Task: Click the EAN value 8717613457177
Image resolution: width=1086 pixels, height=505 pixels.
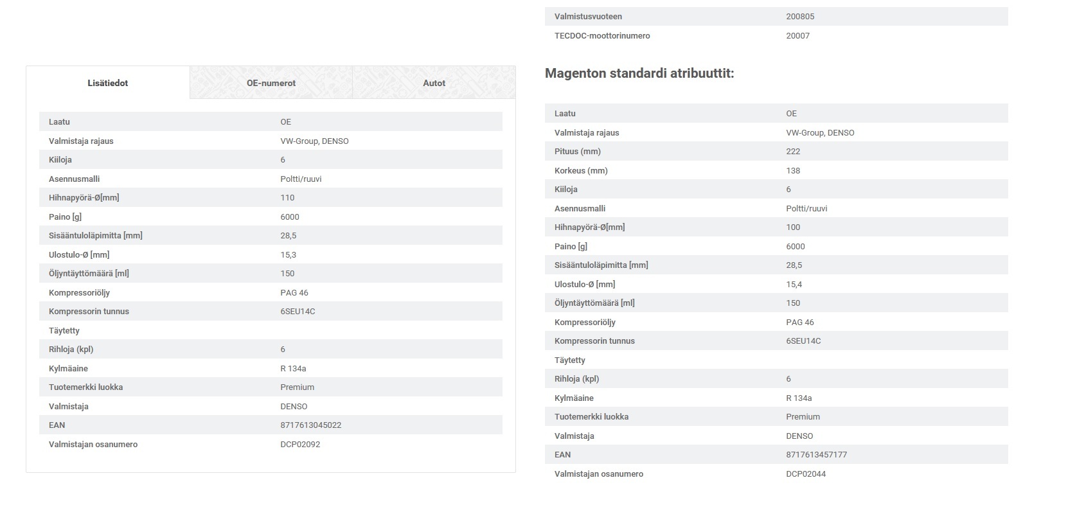Action: (x=816, y=455)
